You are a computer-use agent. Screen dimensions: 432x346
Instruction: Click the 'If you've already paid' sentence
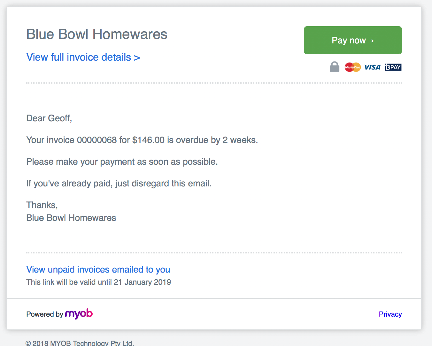pos(119,184)
